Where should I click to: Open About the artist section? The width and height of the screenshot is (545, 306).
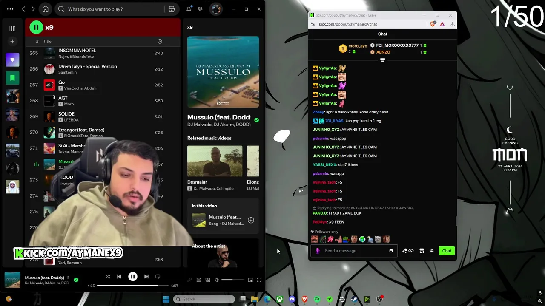point(223,253)
